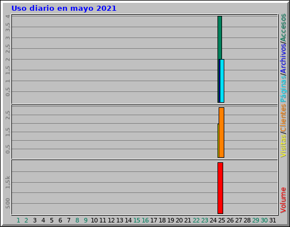Click day 5 on the x-axis
The image size is (290, 227).
coord(52,220)
